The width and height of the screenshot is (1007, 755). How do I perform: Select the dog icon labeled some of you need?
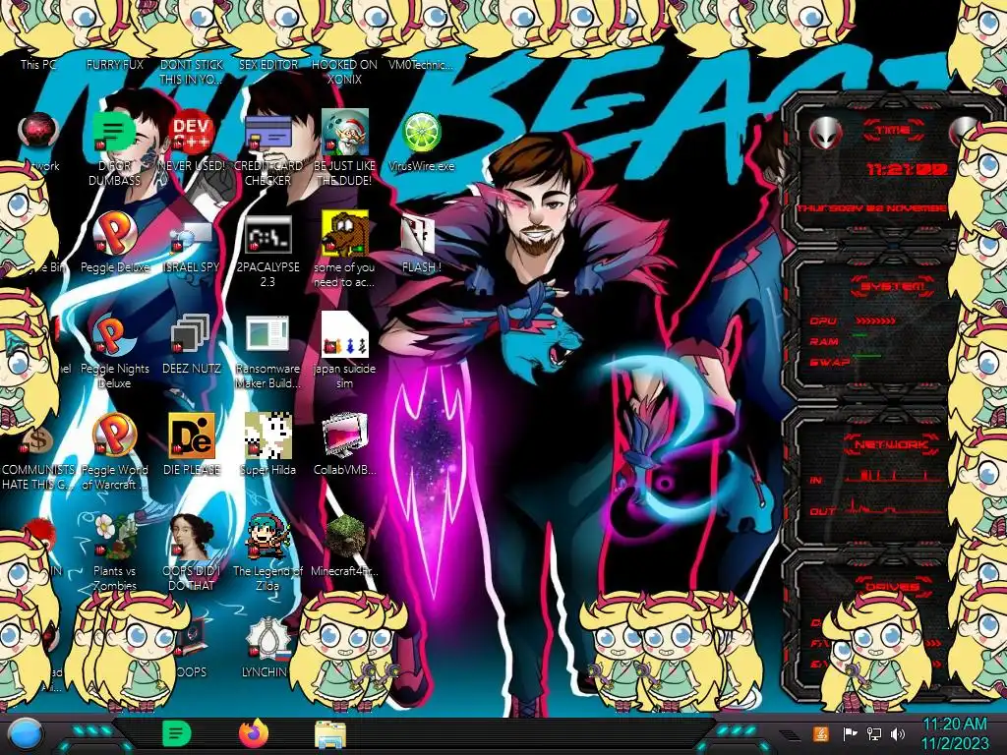coord(344,234)
